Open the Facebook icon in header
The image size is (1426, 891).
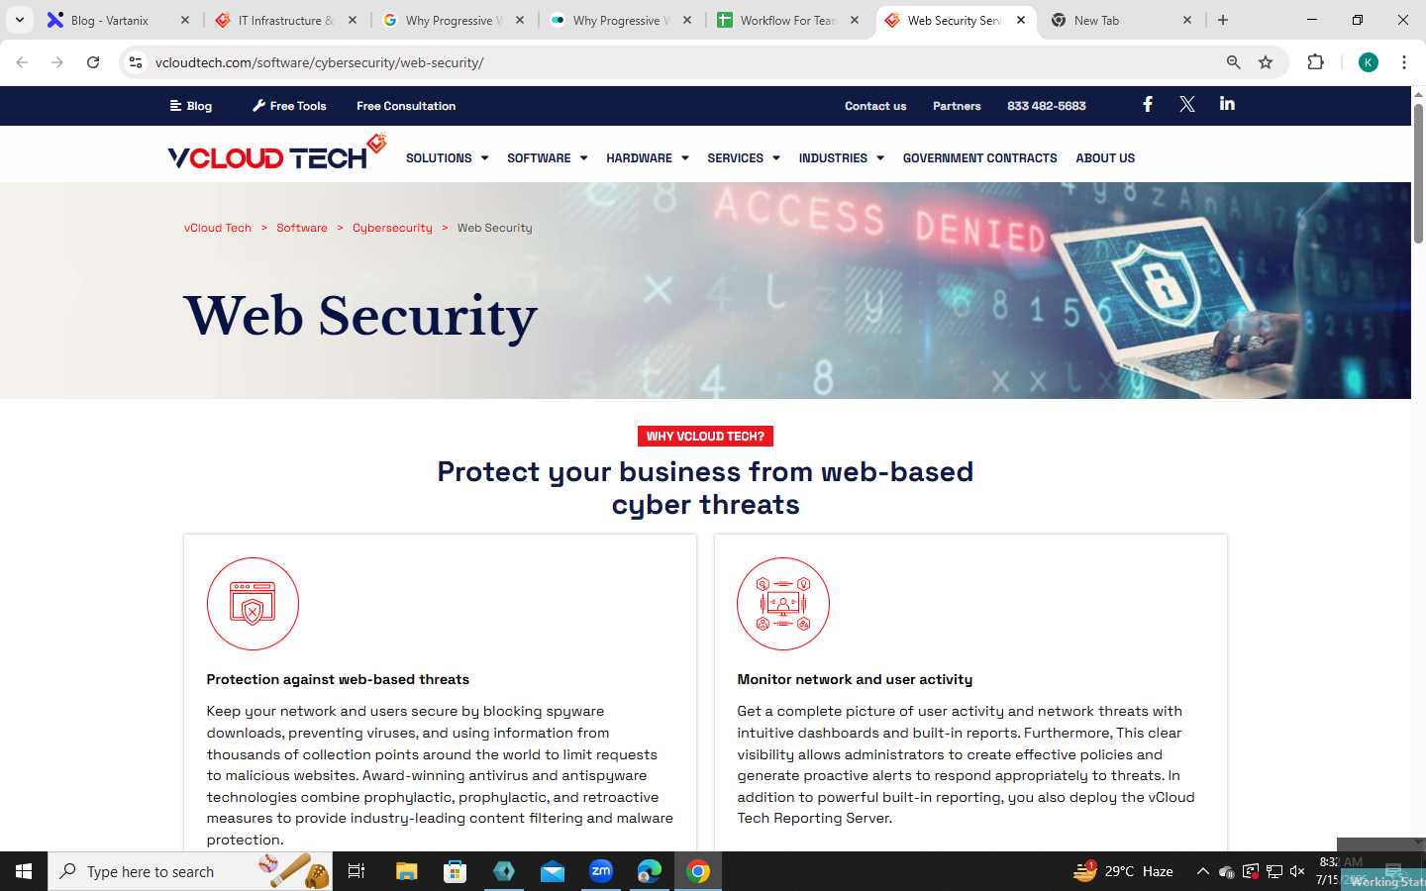pyautogui.click(x=1148, y=104)
